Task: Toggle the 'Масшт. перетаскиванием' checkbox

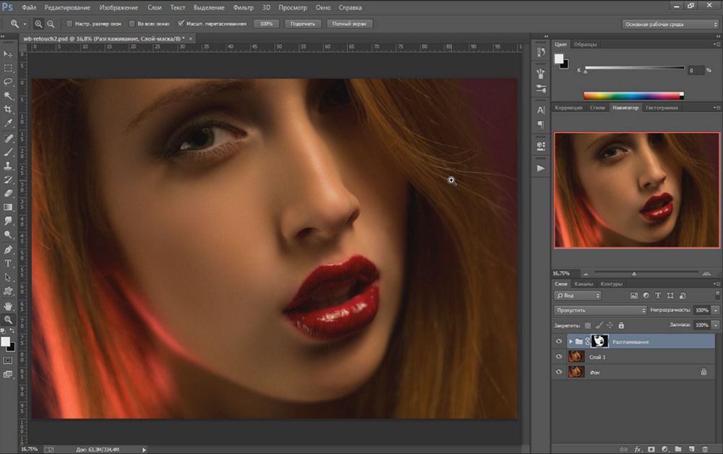Action: 181,24
